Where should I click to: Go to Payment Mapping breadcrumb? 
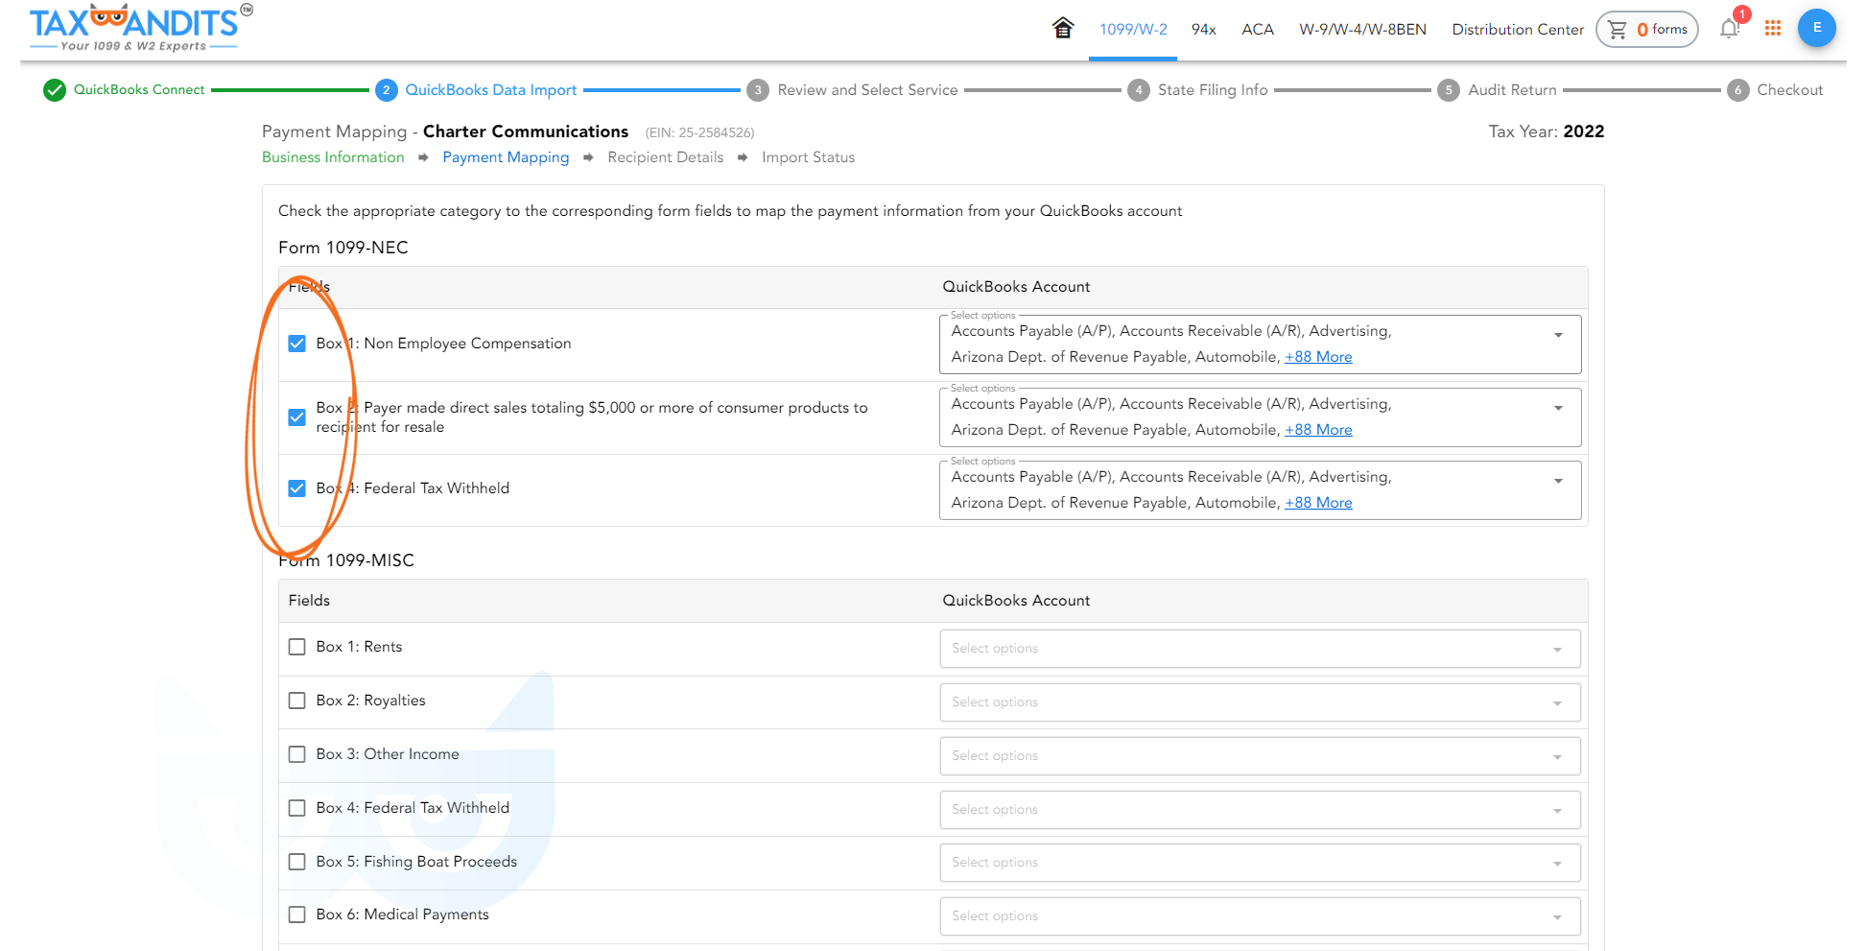pos(506,157)
